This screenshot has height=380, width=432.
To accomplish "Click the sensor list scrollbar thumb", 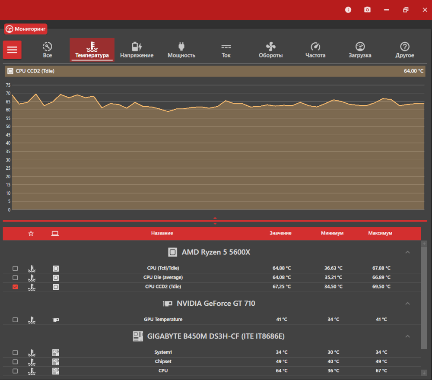I will [x=424, y=298].
